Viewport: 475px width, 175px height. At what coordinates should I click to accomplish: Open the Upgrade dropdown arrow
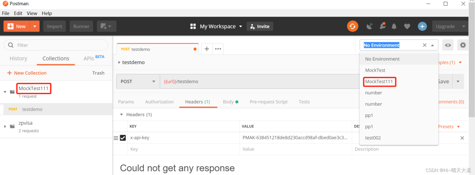(464, 26)
